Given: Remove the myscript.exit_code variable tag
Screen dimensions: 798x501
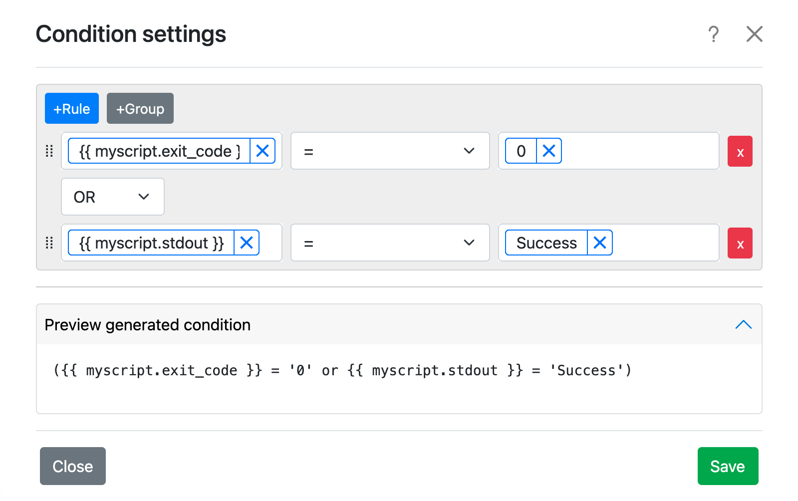Looking at the screenshot, I should tap(263, 151).
